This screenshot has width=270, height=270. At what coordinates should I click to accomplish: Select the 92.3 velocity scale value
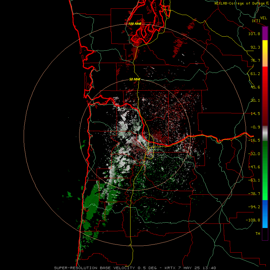[255, 47]
